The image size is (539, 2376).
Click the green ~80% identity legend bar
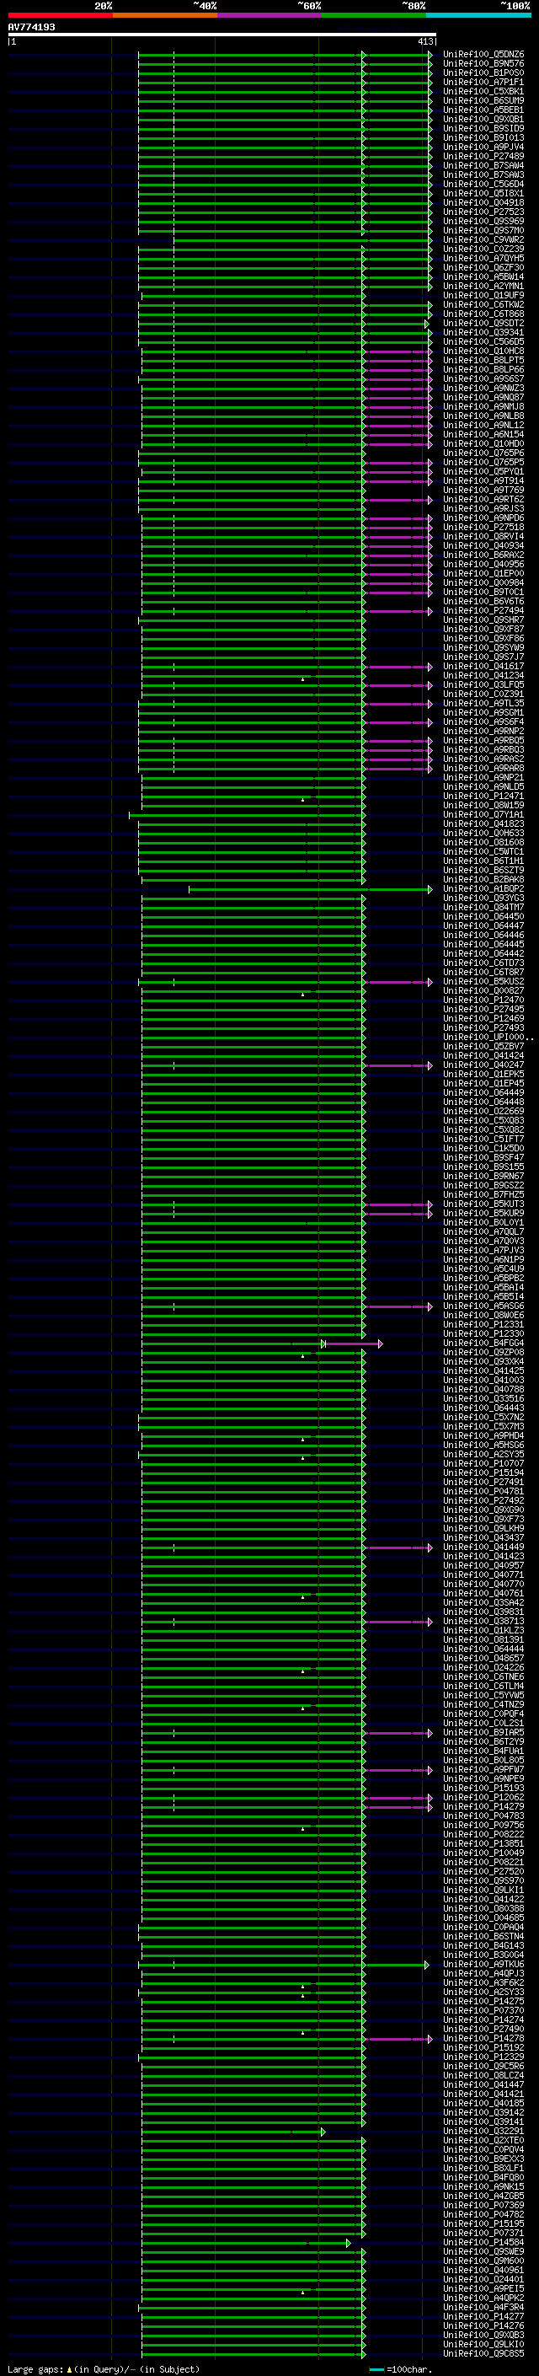coord(374,15)
